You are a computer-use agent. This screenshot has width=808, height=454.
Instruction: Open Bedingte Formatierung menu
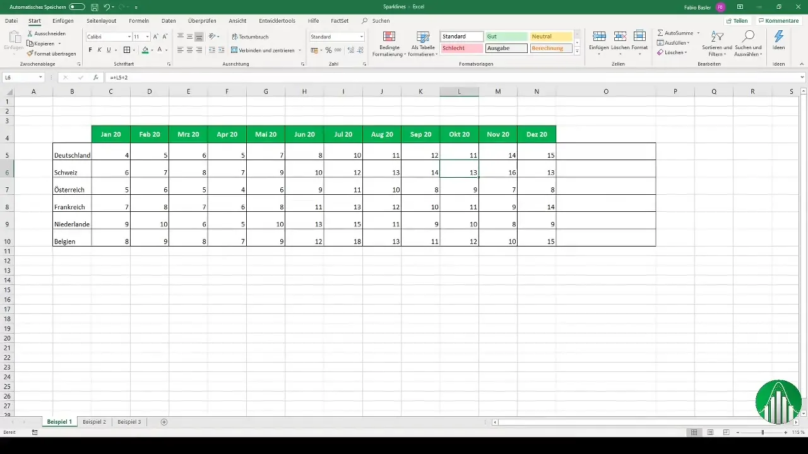(x=389, y=44)
